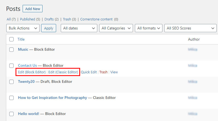Select the Contact Us post checkbox
Viewport: 218px width, 121px height.
tap(11, 66)
